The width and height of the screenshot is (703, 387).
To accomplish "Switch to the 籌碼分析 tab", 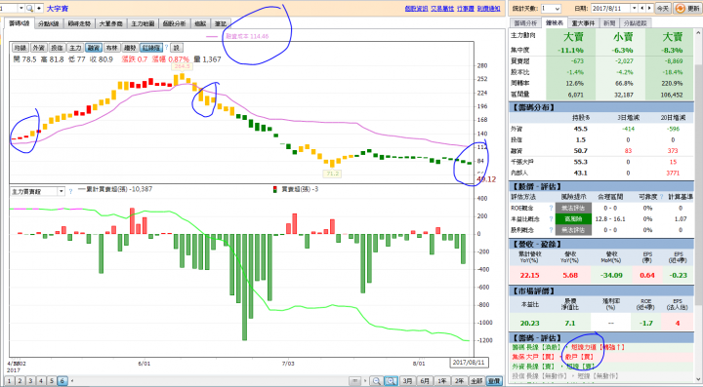I will coord(525,23).
